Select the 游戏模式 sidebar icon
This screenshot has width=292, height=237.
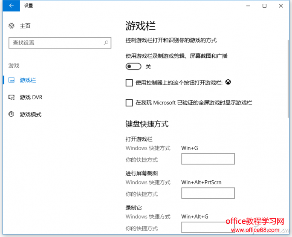12,114
